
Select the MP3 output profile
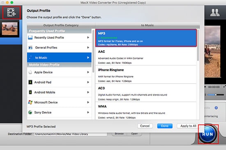(146, 38)
